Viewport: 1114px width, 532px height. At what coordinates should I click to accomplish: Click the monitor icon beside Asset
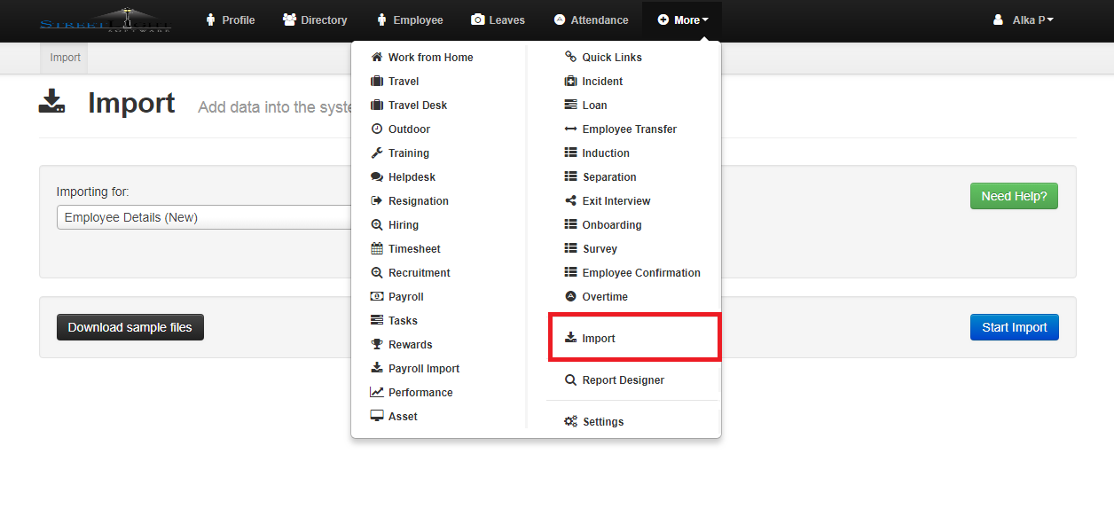point(377,417)
